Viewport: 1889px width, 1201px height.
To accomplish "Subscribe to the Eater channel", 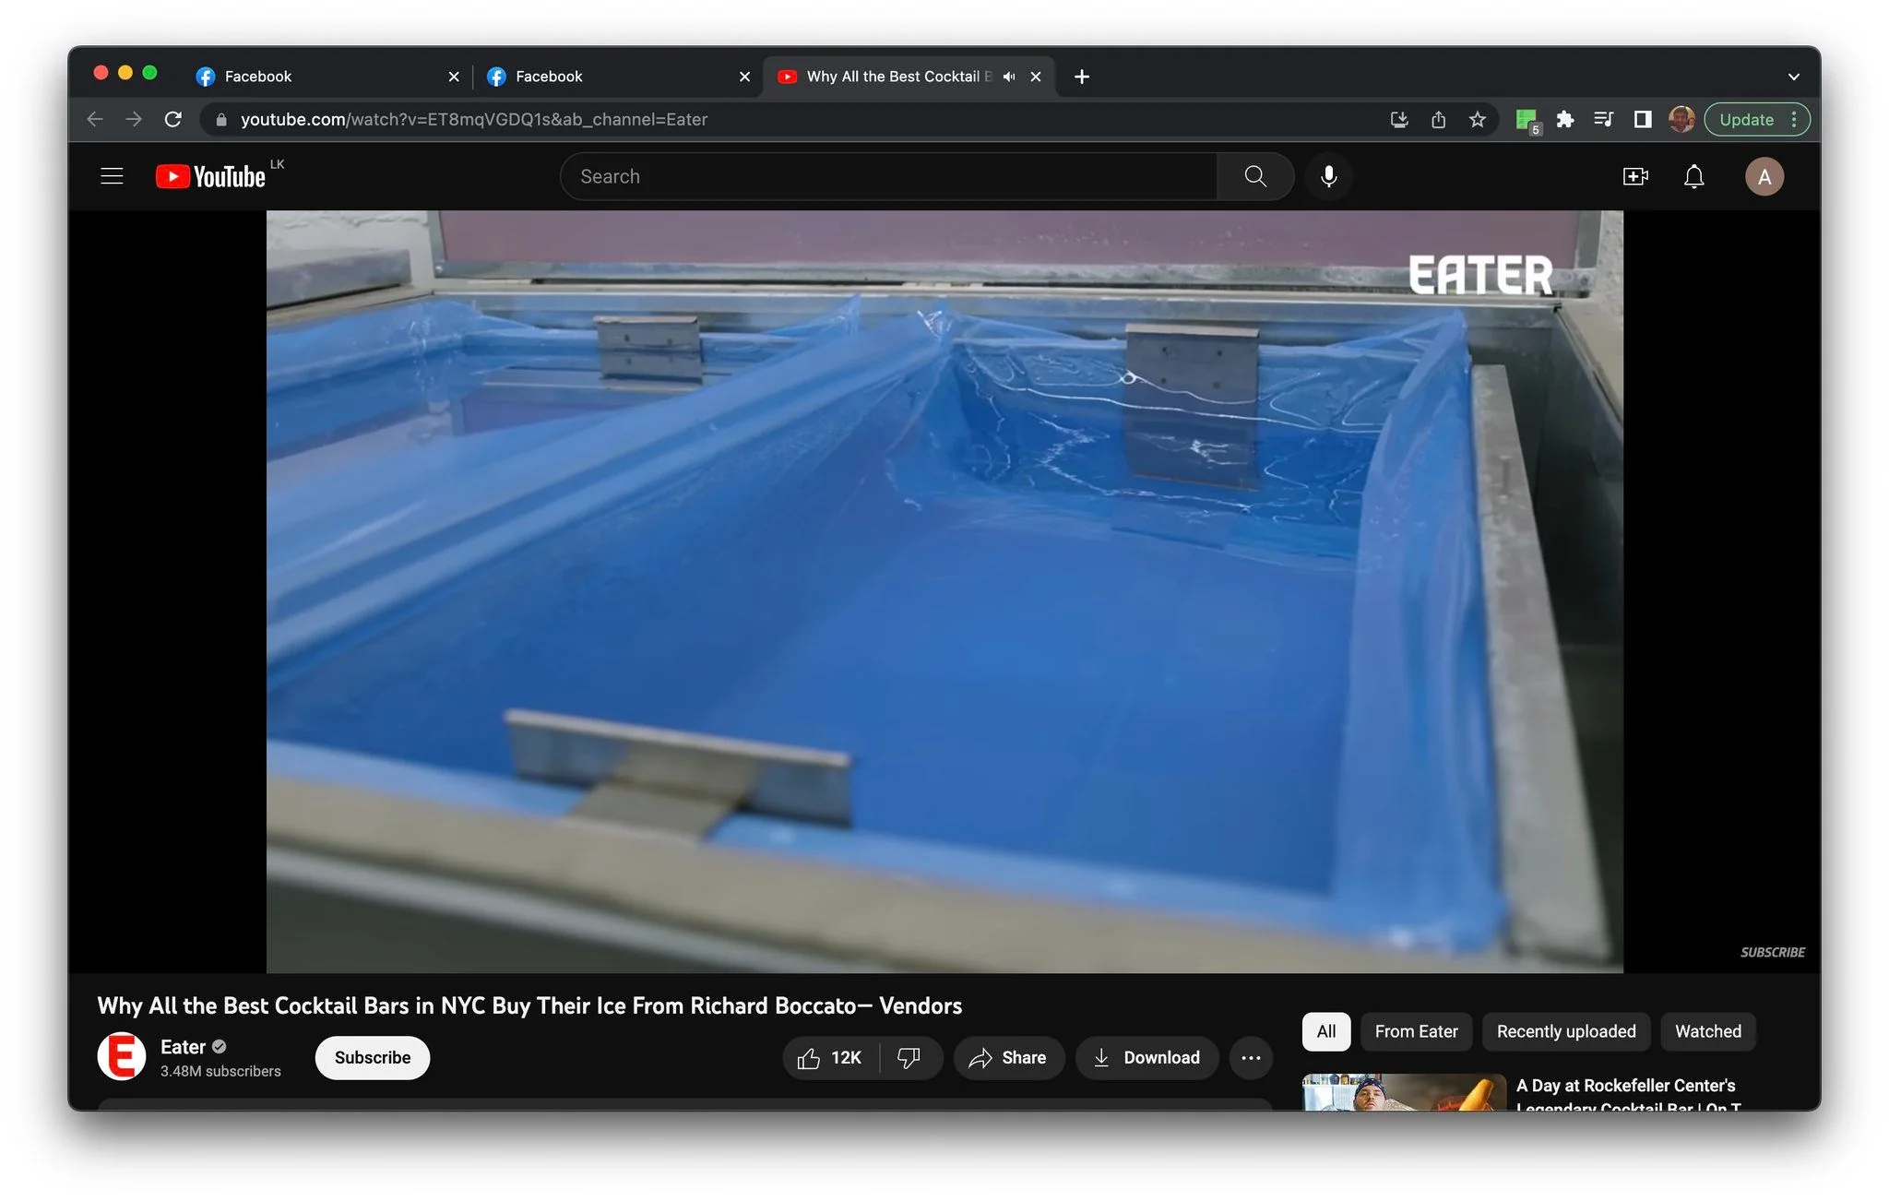I will click(373, 1057).
